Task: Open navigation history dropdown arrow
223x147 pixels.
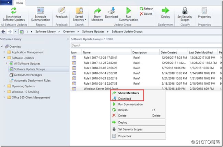Action: (x=15, y=32)
